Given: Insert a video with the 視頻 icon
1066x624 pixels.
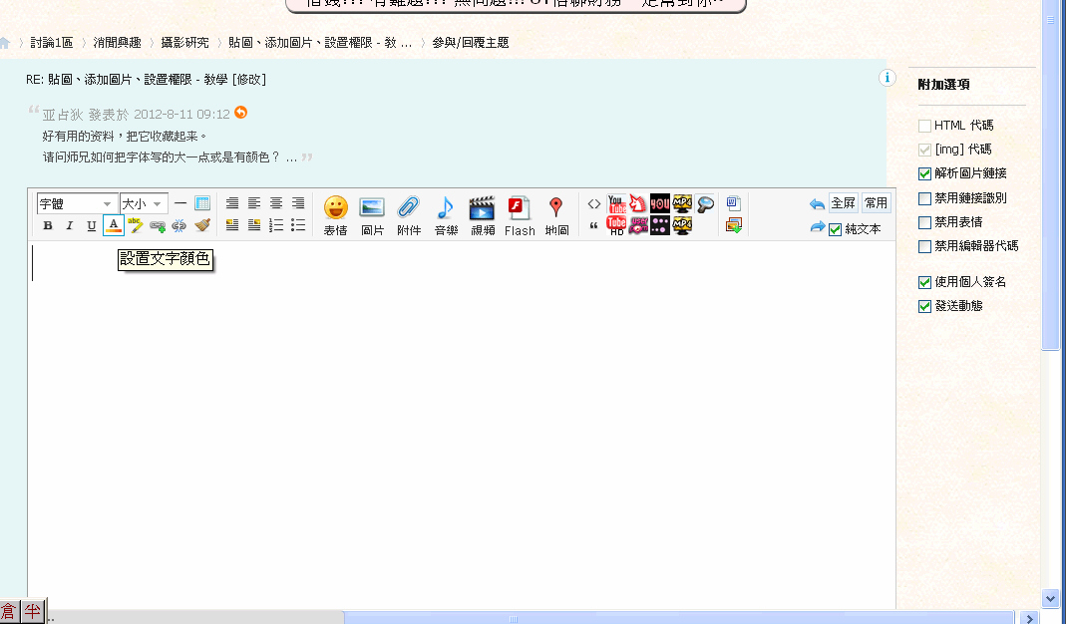Looking at the screenshot, I should click(483, 214).
